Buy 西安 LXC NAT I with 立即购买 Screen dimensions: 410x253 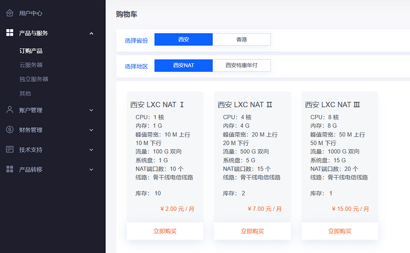point(165,231)
